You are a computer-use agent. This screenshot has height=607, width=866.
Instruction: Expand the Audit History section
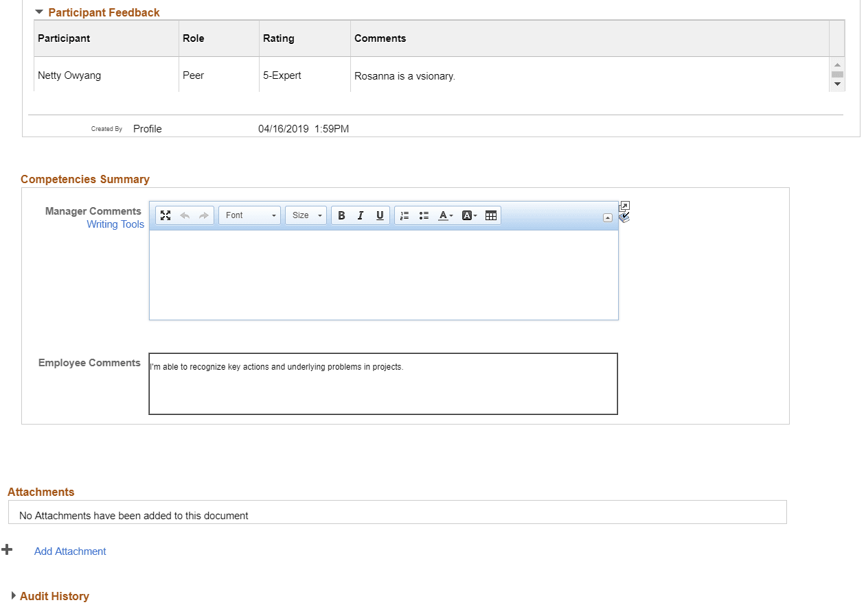[49, 595]
